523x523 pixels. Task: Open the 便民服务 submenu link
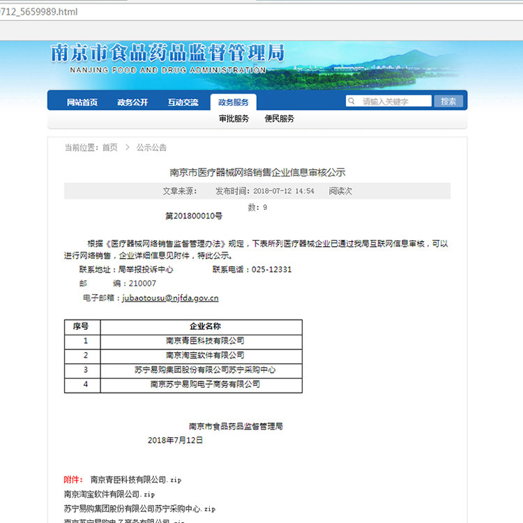click(x=279, y=119)
